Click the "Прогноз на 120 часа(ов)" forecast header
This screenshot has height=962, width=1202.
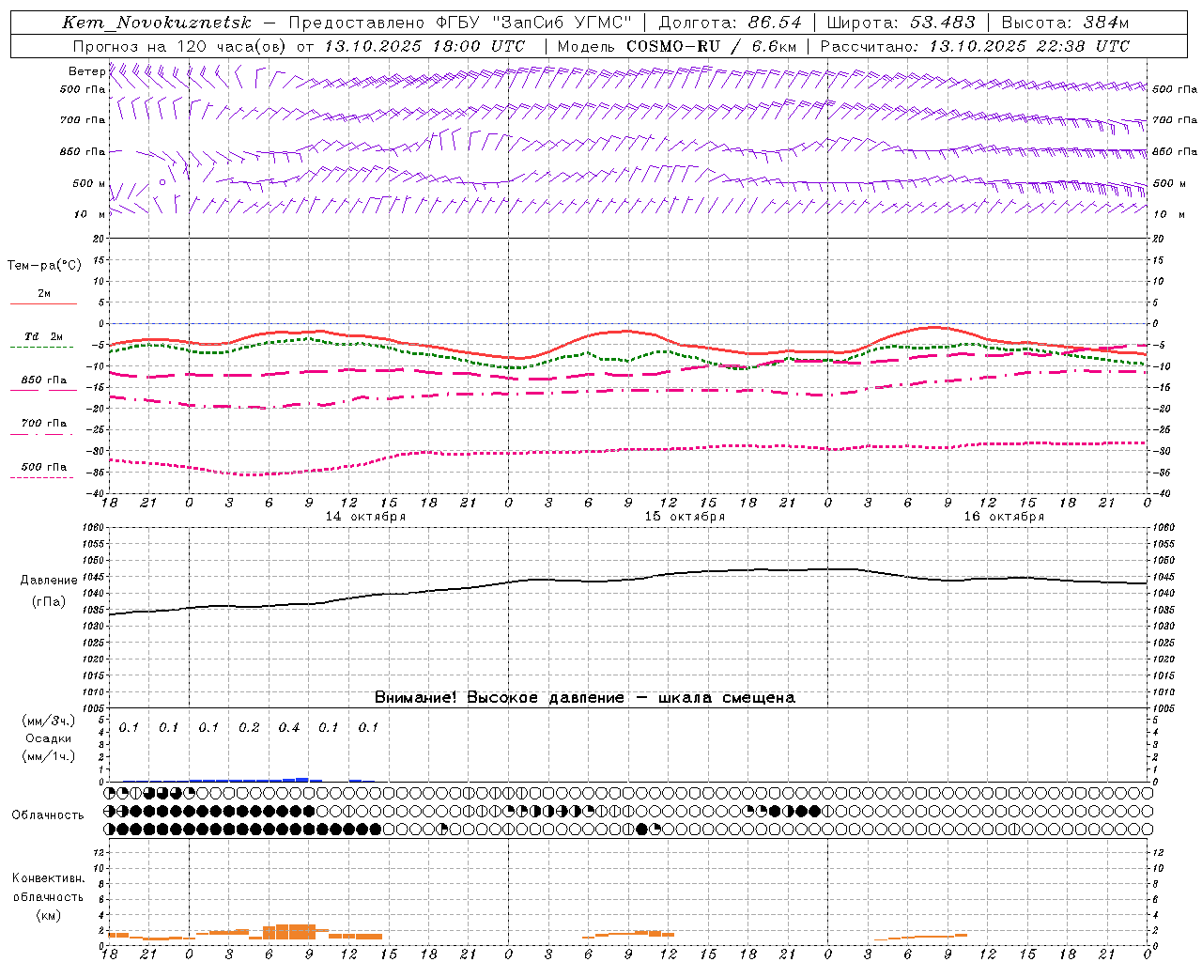178,46
